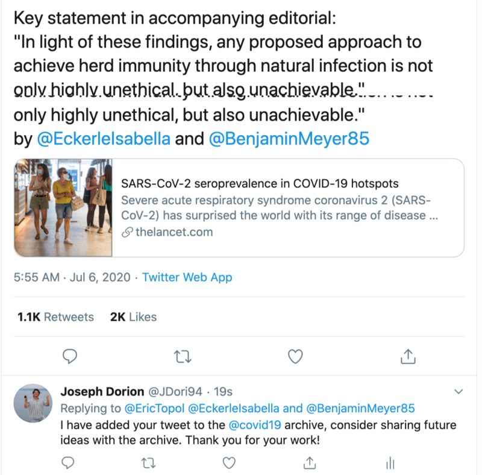Like the main tweet with the heart icon
This screenshot has width=482, height=475.
coord(295,356)
